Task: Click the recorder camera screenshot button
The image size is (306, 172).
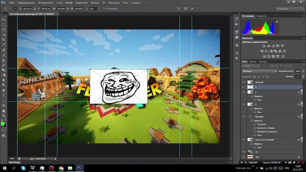Action: click(290, 162)
